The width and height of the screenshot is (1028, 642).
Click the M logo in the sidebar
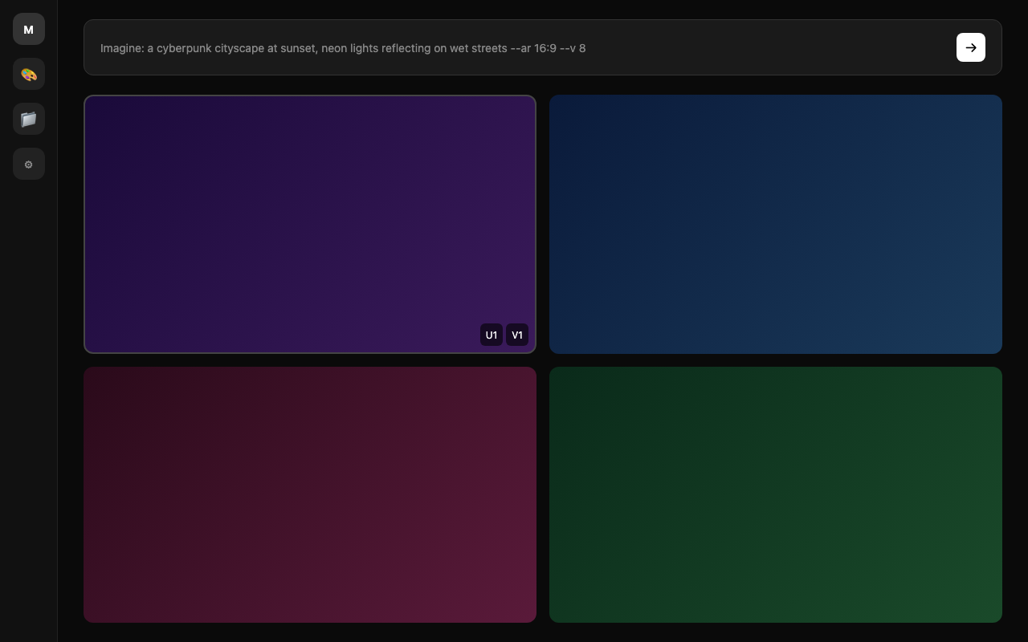(x=29, y=29)
